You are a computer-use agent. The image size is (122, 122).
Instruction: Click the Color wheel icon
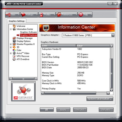(x=14, y=50)
